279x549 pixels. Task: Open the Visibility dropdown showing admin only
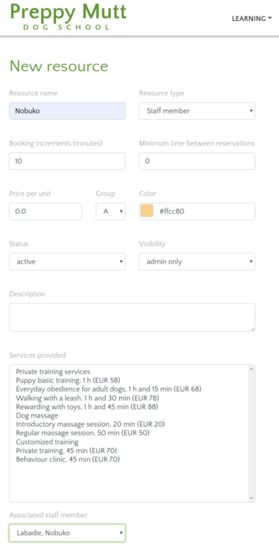point(197,261)
